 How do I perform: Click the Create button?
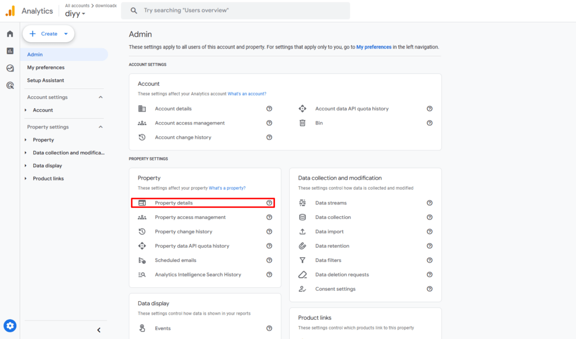coord(48,34)
